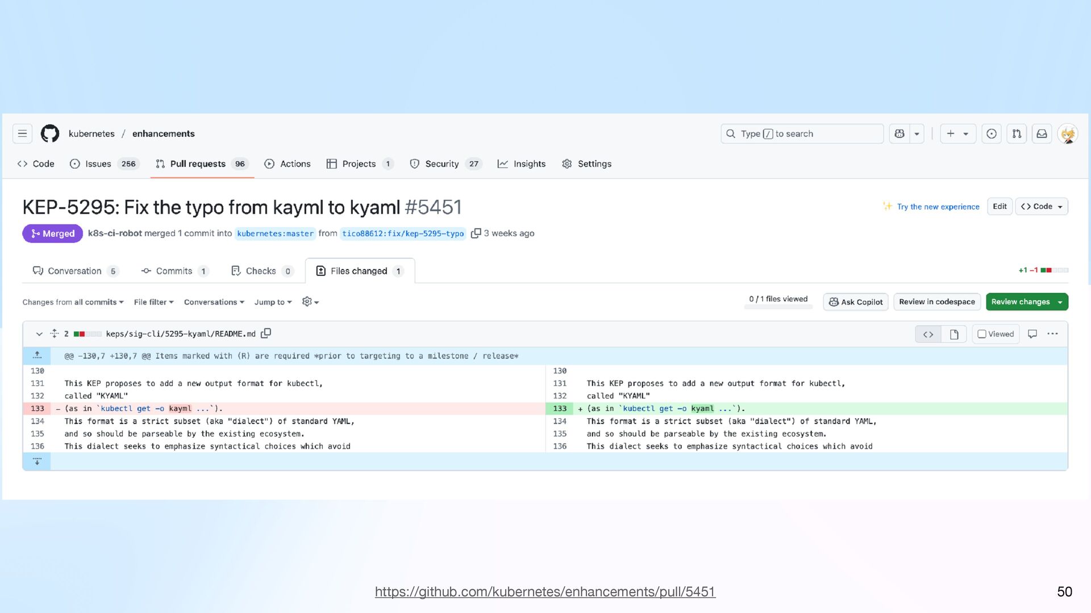Open the Jump to dropdown
1091x613 pixels.
pyautogui.click(x=273, y=303)
